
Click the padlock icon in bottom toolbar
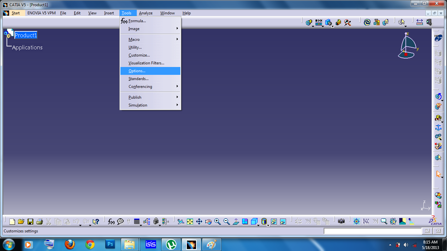(156, 222)
